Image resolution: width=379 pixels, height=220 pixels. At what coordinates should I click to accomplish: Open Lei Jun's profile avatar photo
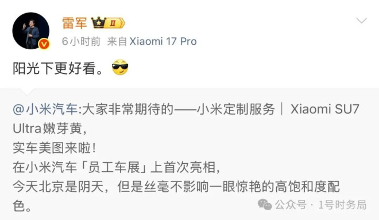30,30
